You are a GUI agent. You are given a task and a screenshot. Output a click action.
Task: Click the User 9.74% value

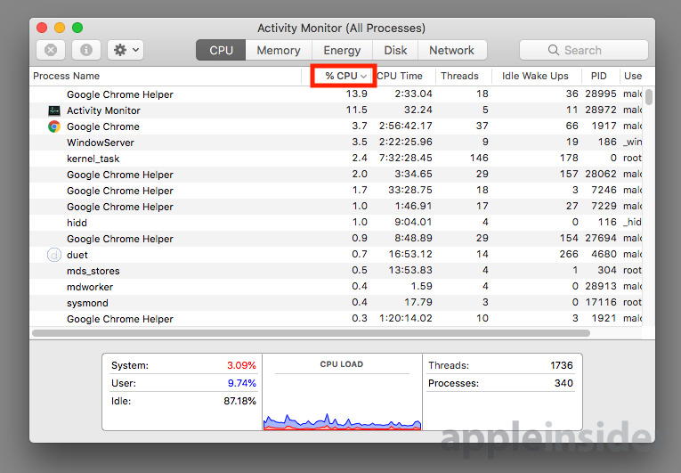(242, 383)
